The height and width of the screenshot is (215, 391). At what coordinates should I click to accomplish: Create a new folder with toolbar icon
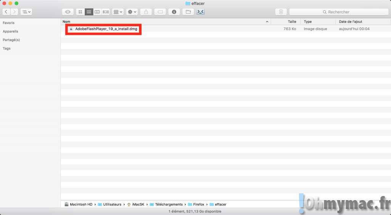tap(188, 12)
